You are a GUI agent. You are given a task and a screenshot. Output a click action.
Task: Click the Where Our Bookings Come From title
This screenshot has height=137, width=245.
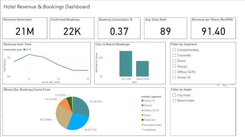pos(27,90)
